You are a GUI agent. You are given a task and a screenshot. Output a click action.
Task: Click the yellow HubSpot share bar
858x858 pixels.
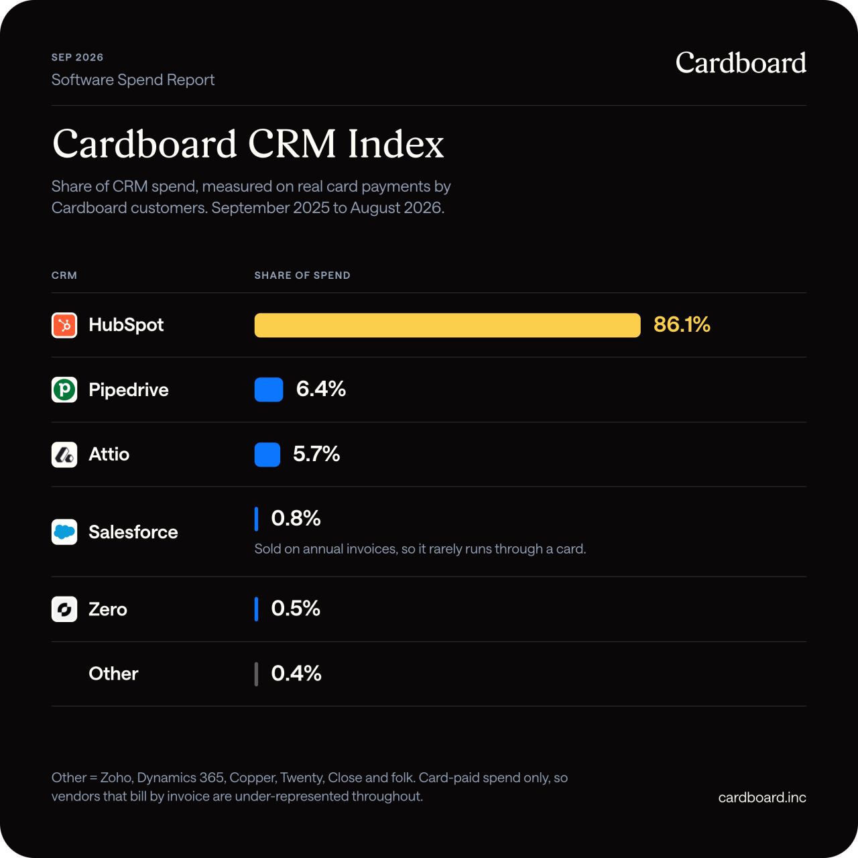point(447,325)
